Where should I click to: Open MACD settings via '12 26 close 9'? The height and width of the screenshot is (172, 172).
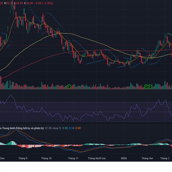pyautogui.click(x=53, y=128)
